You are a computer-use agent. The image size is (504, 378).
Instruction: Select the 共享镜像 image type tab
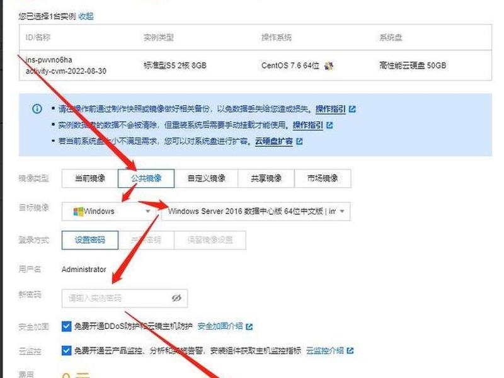pos(266,178)
